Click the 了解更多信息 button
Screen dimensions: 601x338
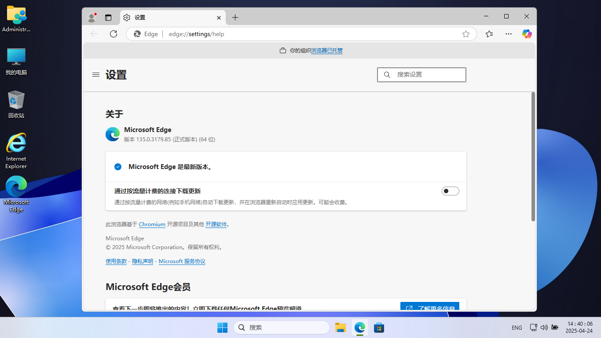click(430, 307)
